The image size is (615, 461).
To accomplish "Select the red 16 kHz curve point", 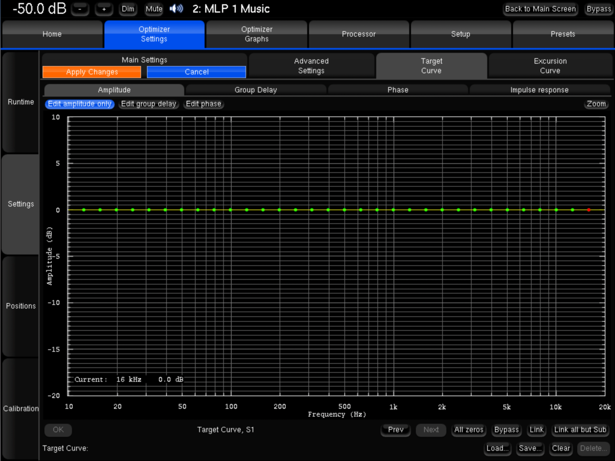I will point(589,210).
